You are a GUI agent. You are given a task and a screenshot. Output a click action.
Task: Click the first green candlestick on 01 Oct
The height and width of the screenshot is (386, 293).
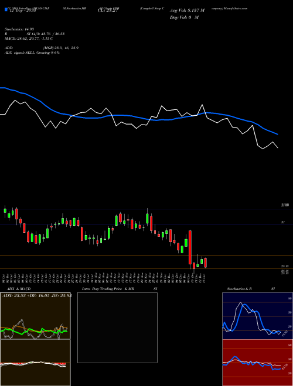(5, 211)
